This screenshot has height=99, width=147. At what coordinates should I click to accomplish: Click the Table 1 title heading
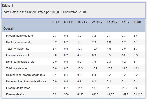(7, 6)
